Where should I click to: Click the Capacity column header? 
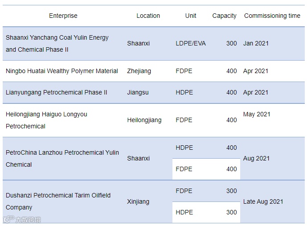click(x=224, y=16)
